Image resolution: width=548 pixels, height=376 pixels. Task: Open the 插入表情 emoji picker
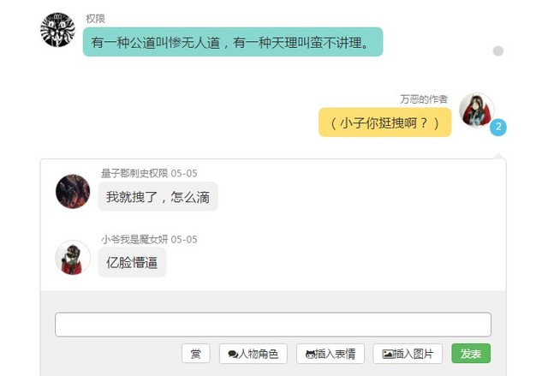[x=331, y=354]
